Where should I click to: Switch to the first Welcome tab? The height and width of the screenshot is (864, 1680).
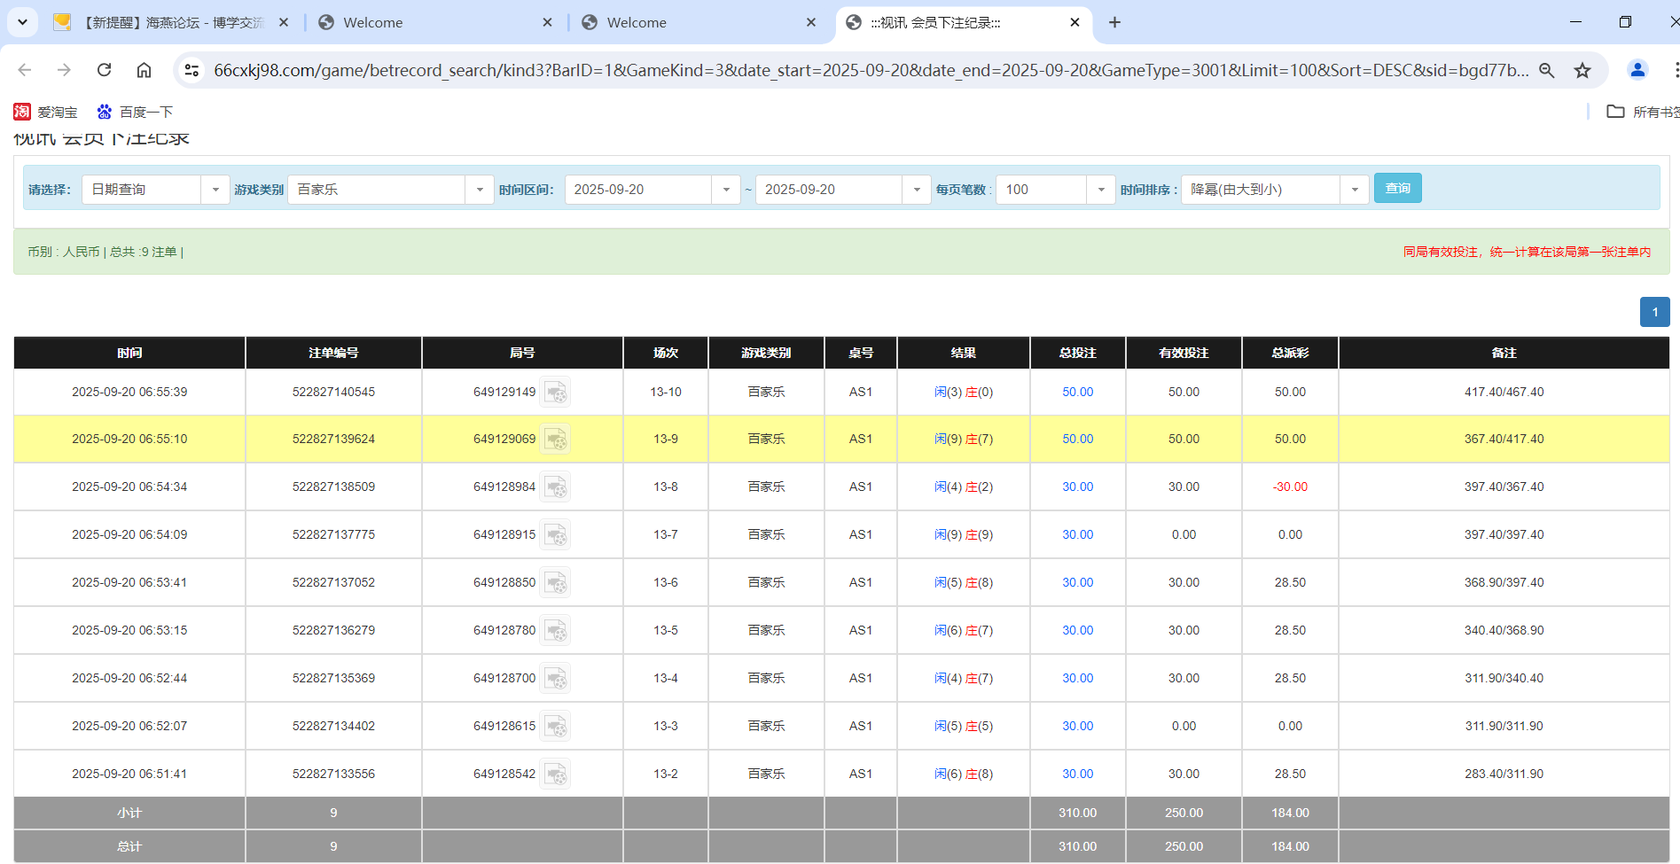[x=426, y=22]
